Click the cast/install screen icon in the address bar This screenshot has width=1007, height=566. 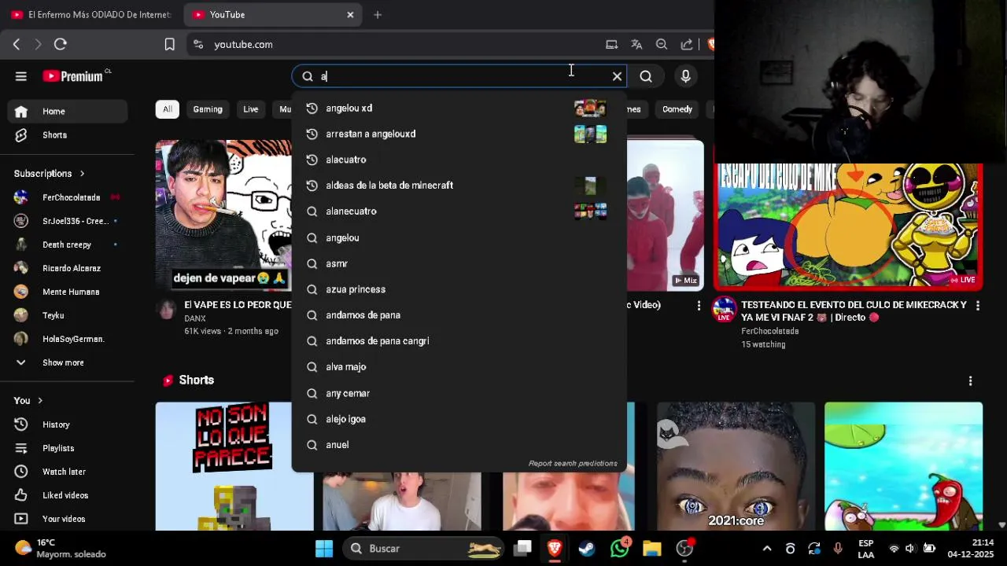point(611,45)
